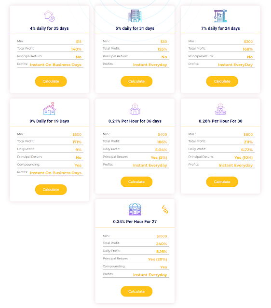Click the construction crane icon on 7% plan
This screenshot has width=271, height=308.
tap(220, 16)
